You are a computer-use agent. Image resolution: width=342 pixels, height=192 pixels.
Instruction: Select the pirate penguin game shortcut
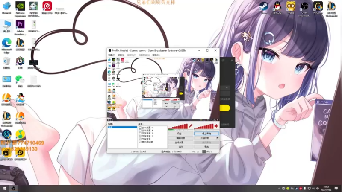pyautogui.click(x=20, y=99)
